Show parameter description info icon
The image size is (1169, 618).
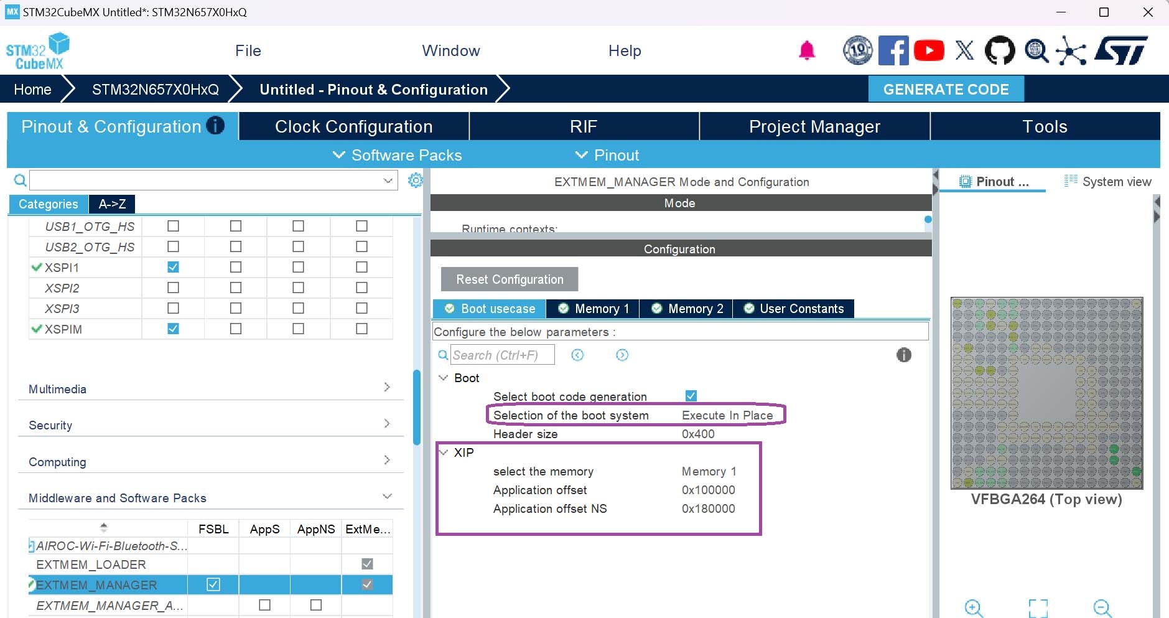click(x=904, y=355)
